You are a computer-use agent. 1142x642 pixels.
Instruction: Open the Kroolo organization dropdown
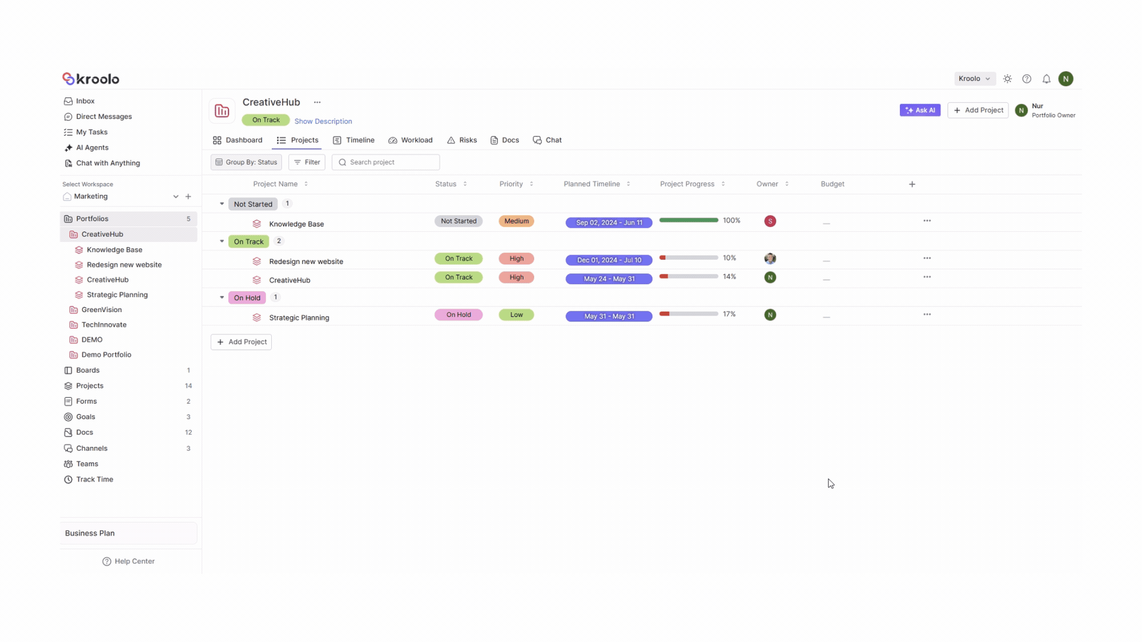(x=974, y=79)
